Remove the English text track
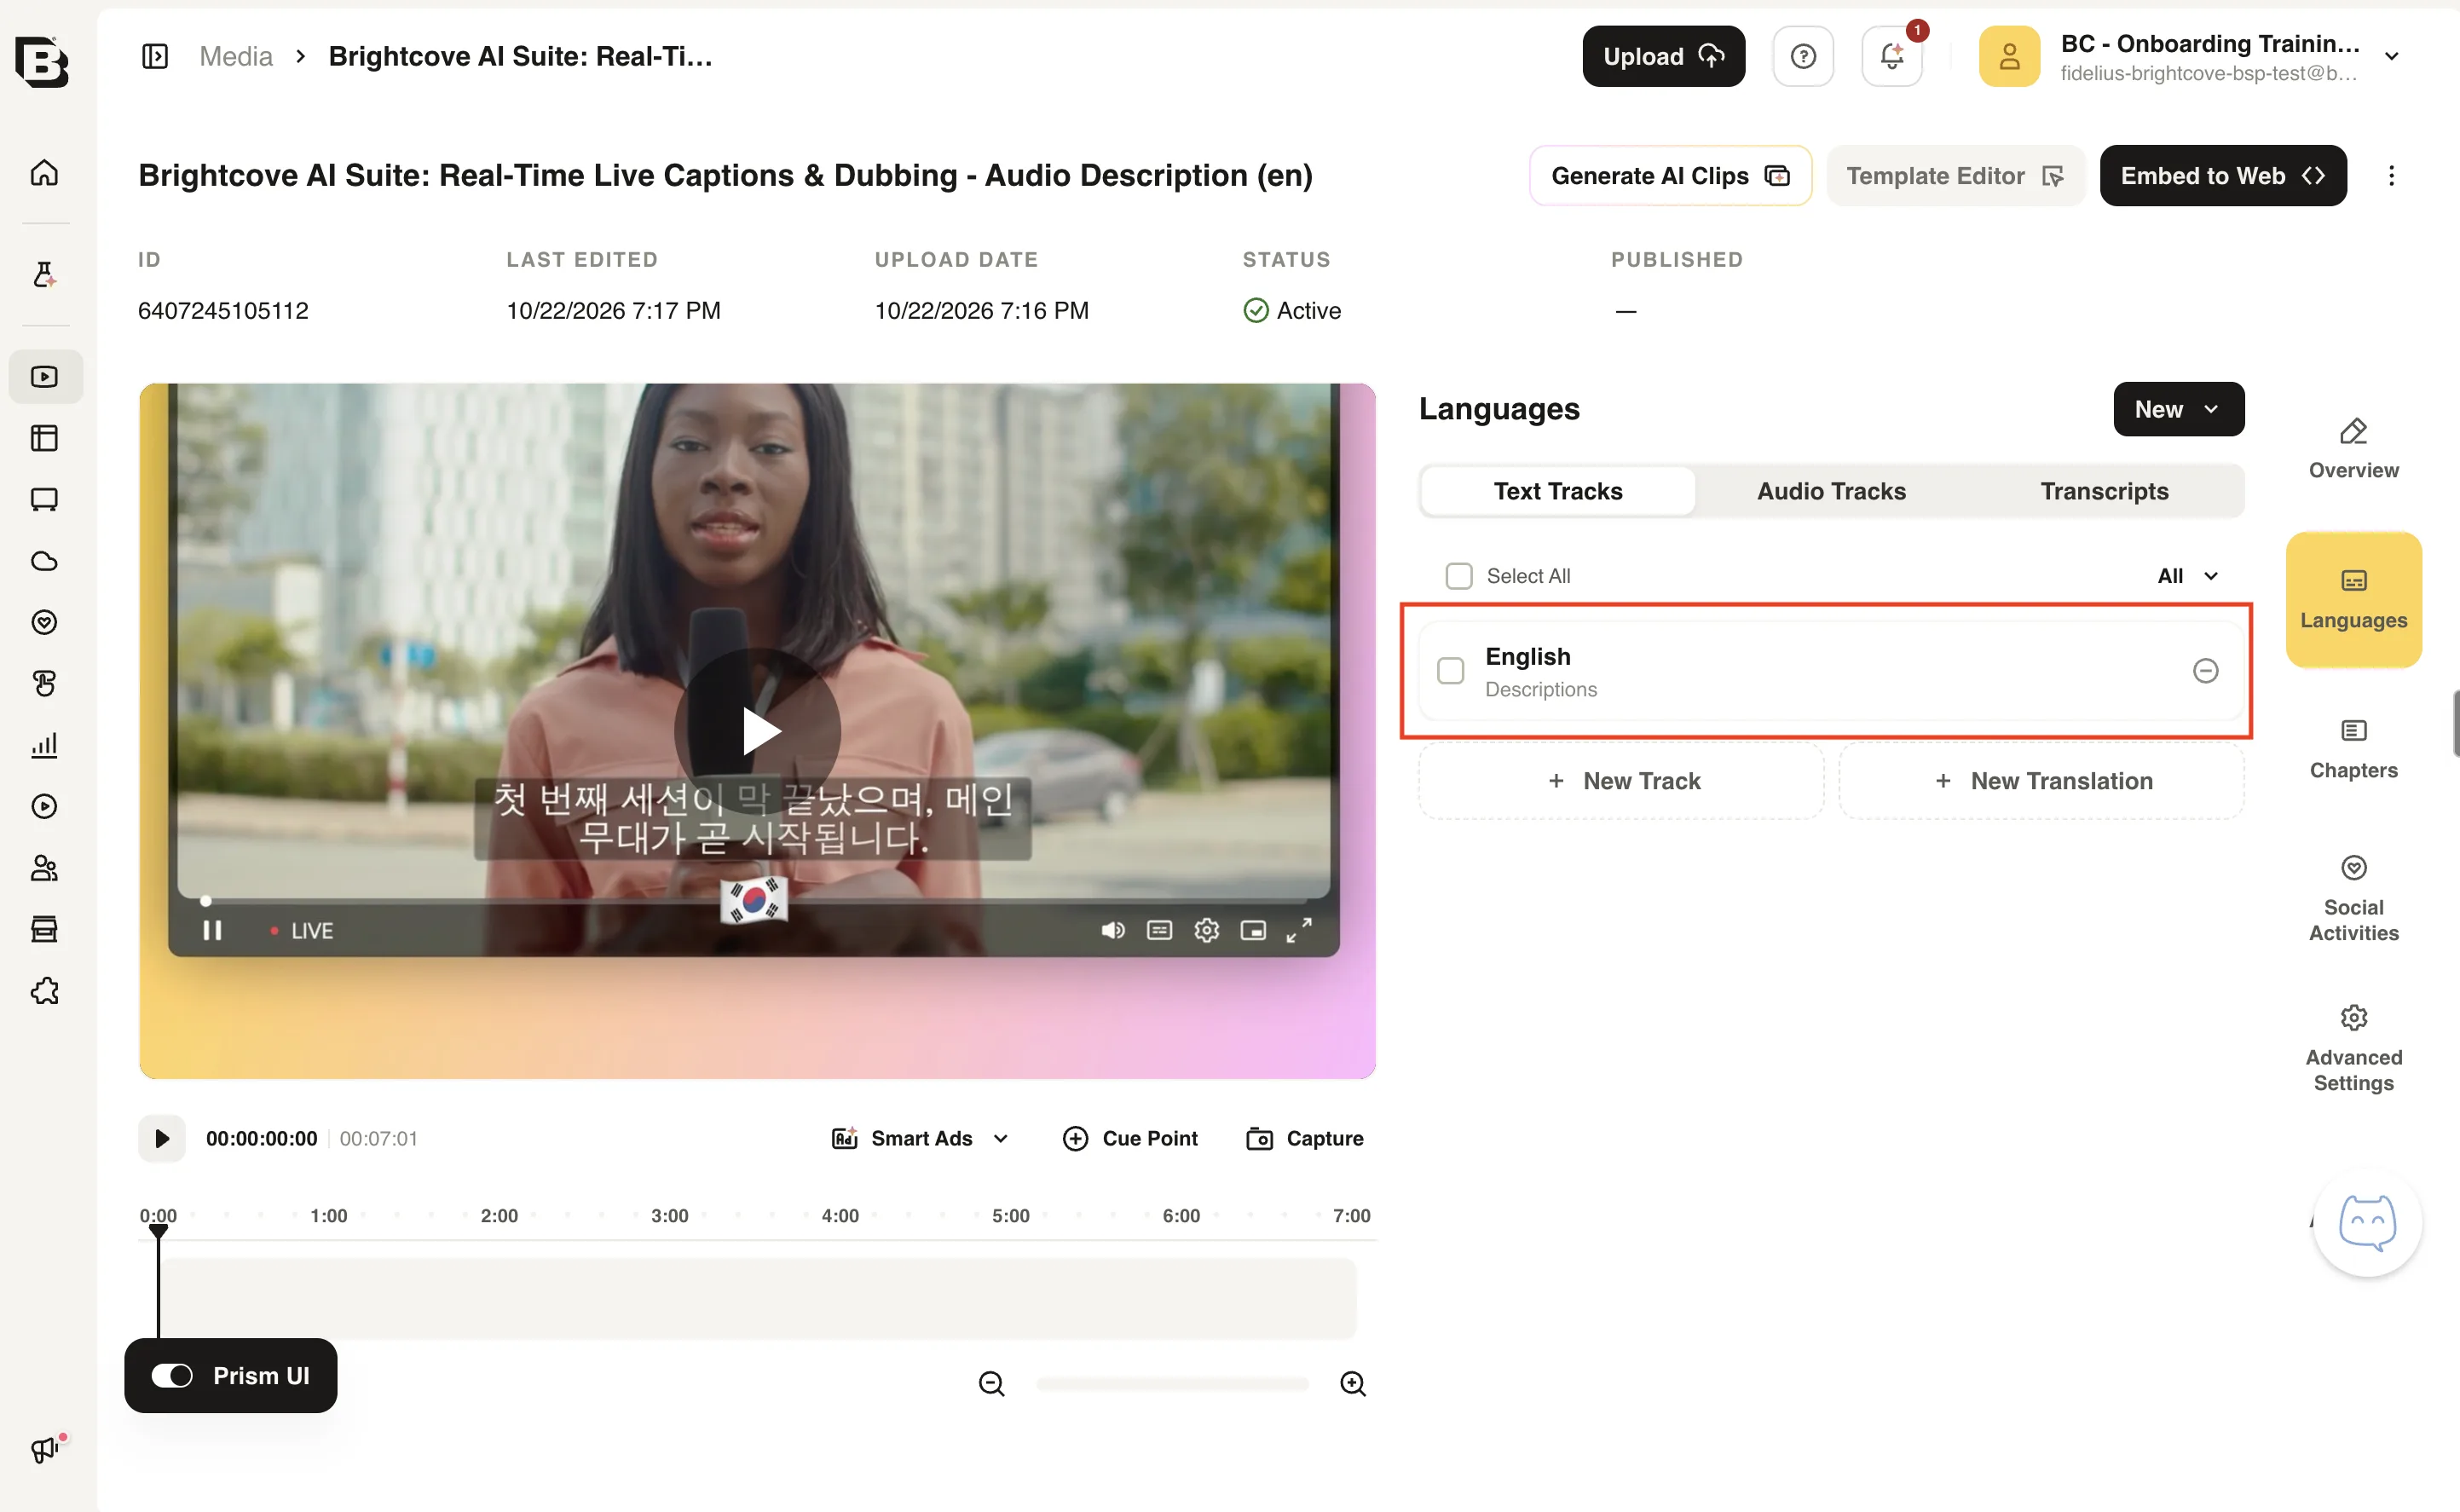This screenshot has height=1512, width=2460. (2205, 670)
